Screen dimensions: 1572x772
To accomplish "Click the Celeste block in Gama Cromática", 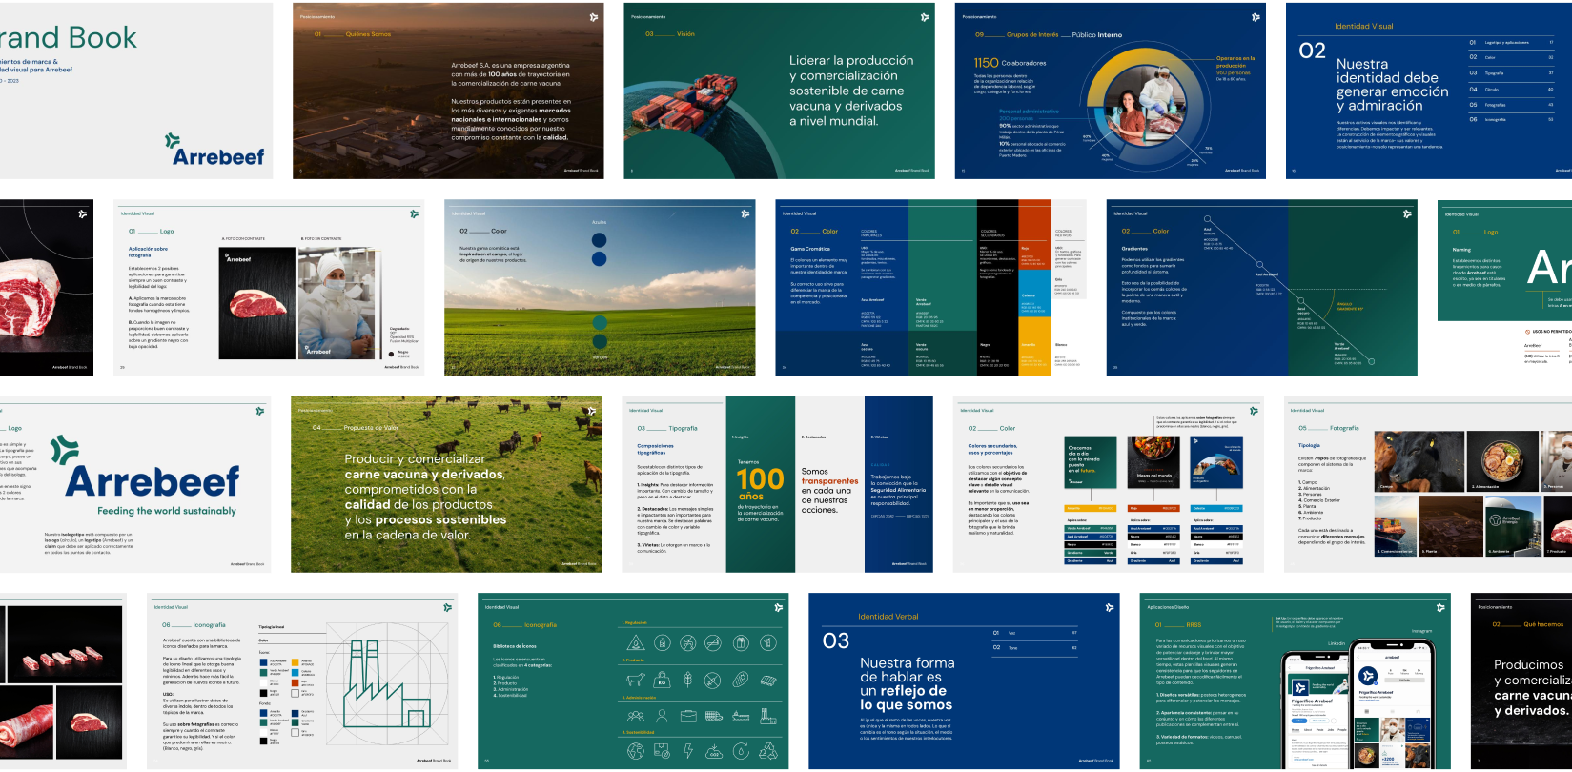I will pos(1034,294).
